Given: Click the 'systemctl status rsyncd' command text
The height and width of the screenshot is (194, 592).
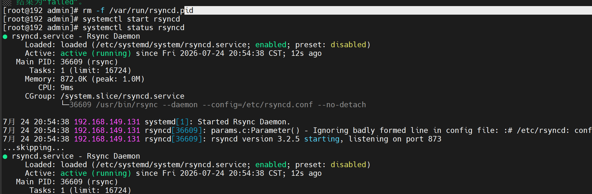Looking at the screenshot, I should click(133, 28).
